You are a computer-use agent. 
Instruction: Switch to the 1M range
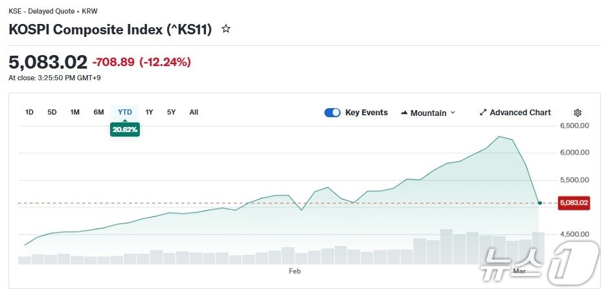75,112
